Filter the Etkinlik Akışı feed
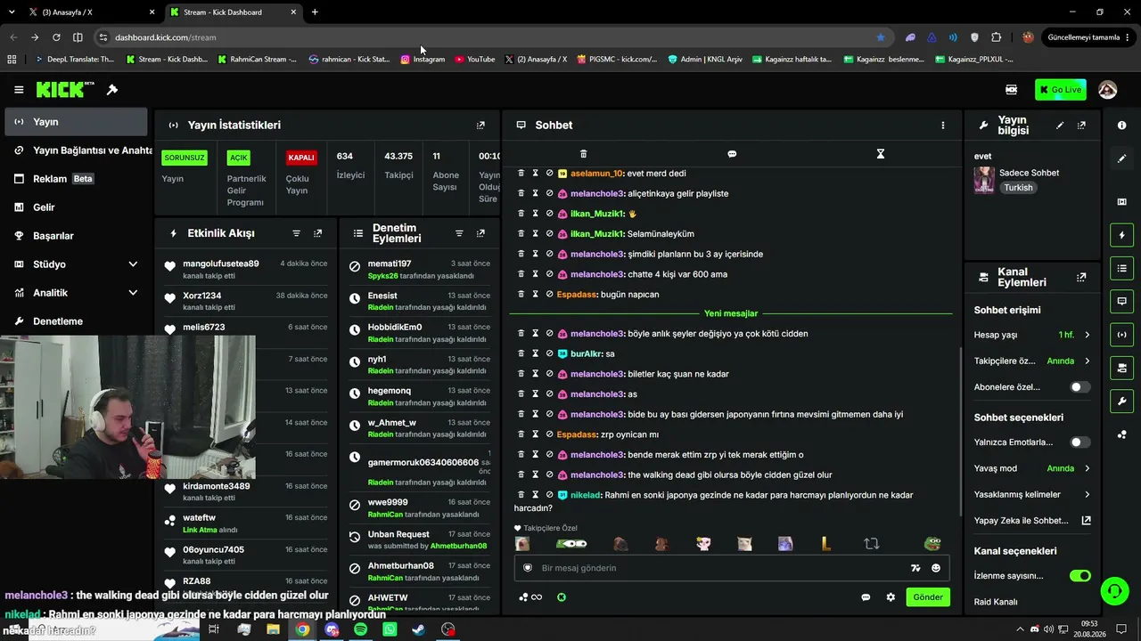 tap(297, 233)
